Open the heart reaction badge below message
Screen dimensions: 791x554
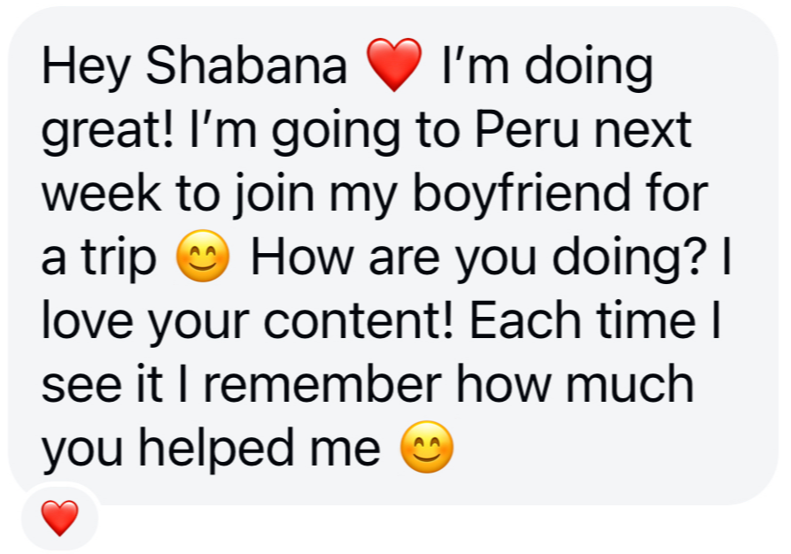(x=59, y=517)
